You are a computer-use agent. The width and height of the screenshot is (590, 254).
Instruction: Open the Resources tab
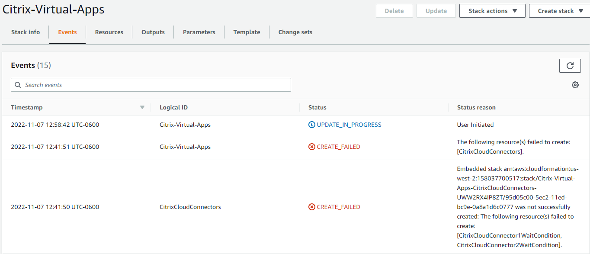(x=109, y=32)
